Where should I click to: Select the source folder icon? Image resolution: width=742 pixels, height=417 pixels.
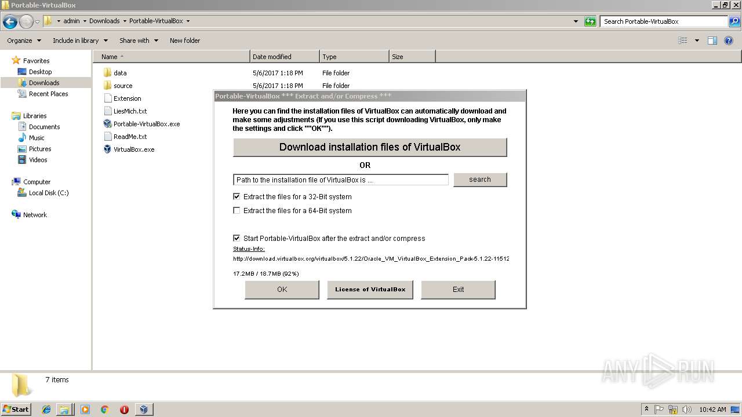pyautogui.click(x=107, y=86)
